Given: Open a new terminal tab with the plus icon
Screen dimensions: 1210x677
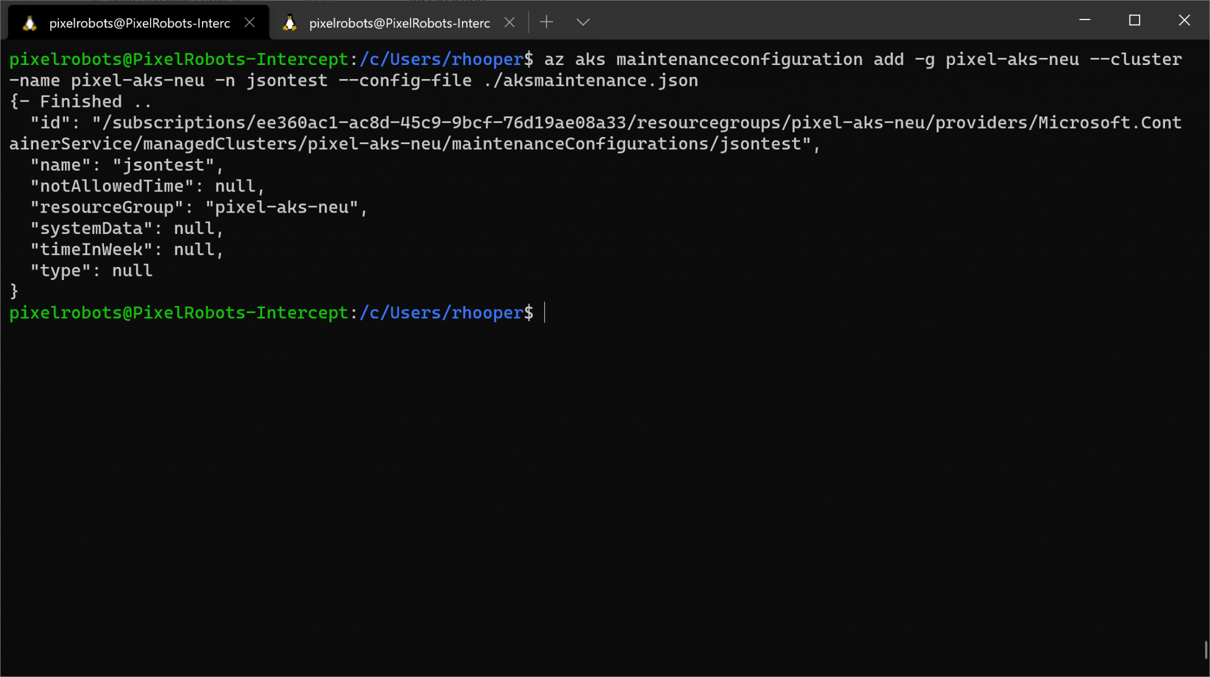Looking at the screenshot, I should tap(547, 21).
